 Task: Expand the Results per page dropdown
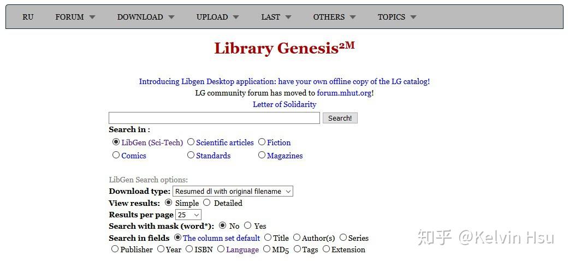(x=188, y=215)
